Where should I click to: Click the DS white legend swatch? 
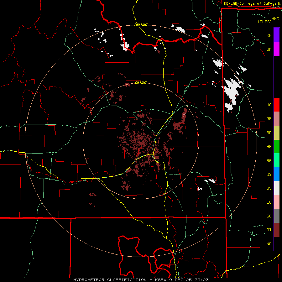pos(277,188)
